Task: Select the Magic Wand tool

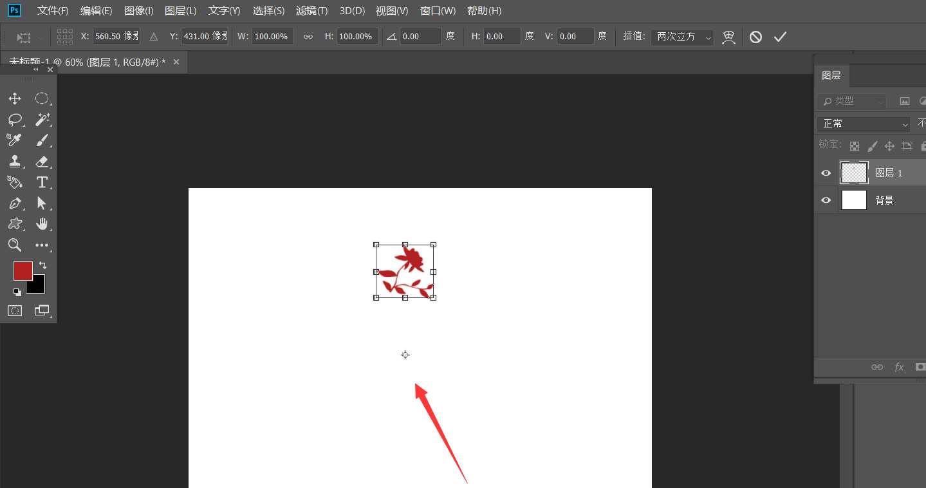Action: (42, 120)
